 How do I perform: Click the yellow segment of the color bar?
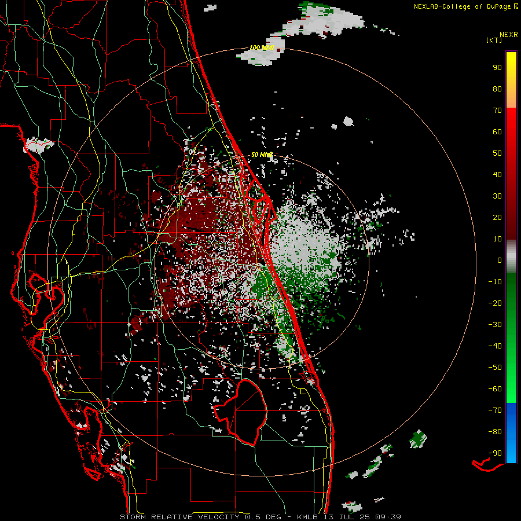(511, 80)
